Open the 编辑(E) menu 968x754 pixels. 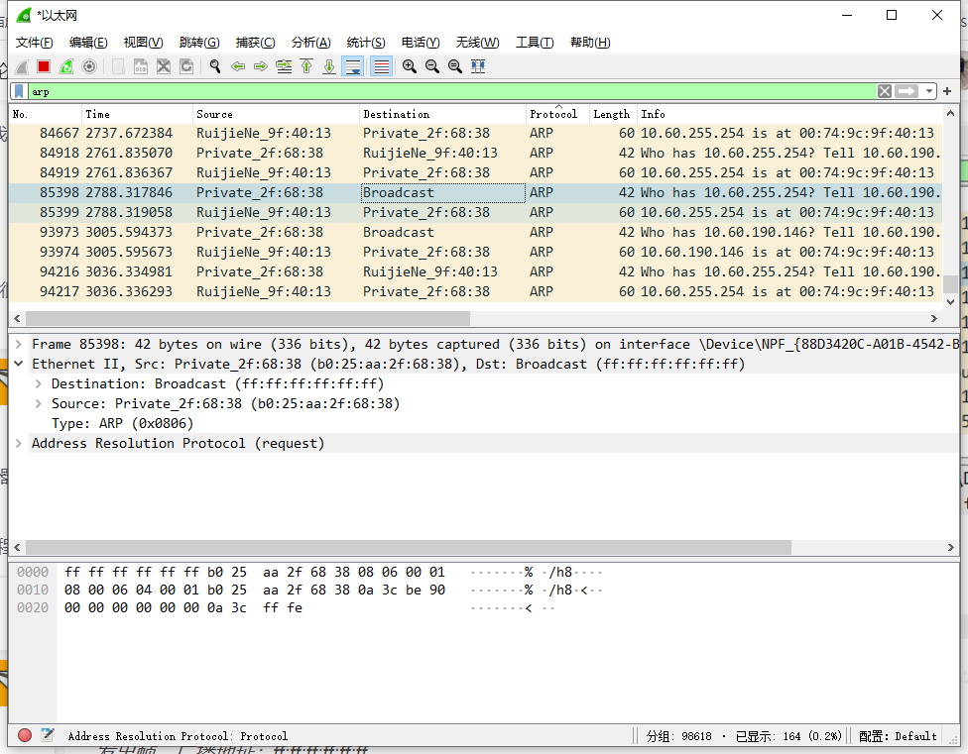click(x=88, y=43)
